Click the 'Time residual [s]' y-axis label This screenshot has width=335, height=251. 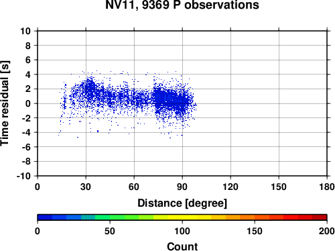point(5,103)
